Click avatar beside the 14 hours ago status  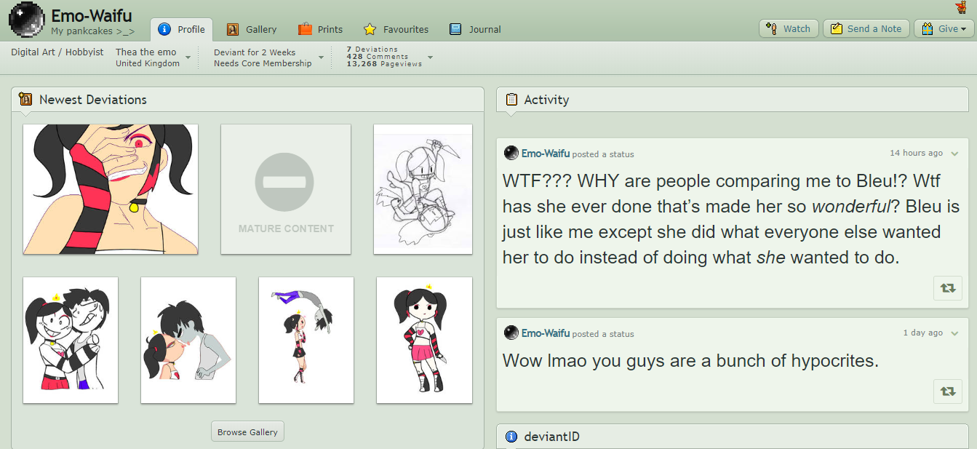511,153
